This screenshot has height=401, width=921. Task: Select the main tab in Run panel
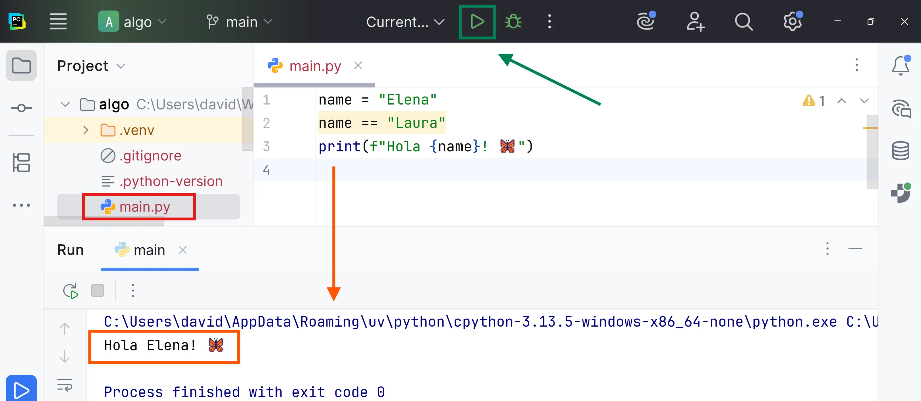(149, 250)
